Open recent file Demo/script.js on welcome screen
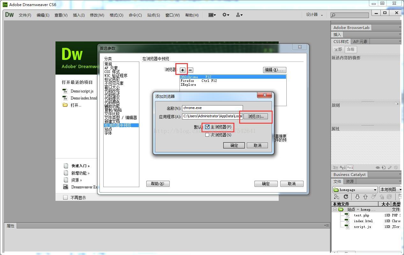The width and height of the screenshot is (404, 255). click(82, 91)
